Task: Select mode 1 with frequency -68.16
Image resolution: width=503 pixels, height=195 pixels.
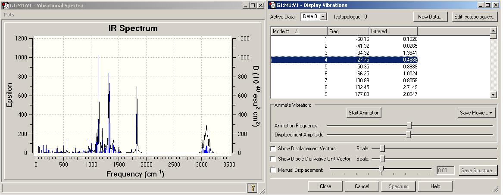Action: point(344,39)
